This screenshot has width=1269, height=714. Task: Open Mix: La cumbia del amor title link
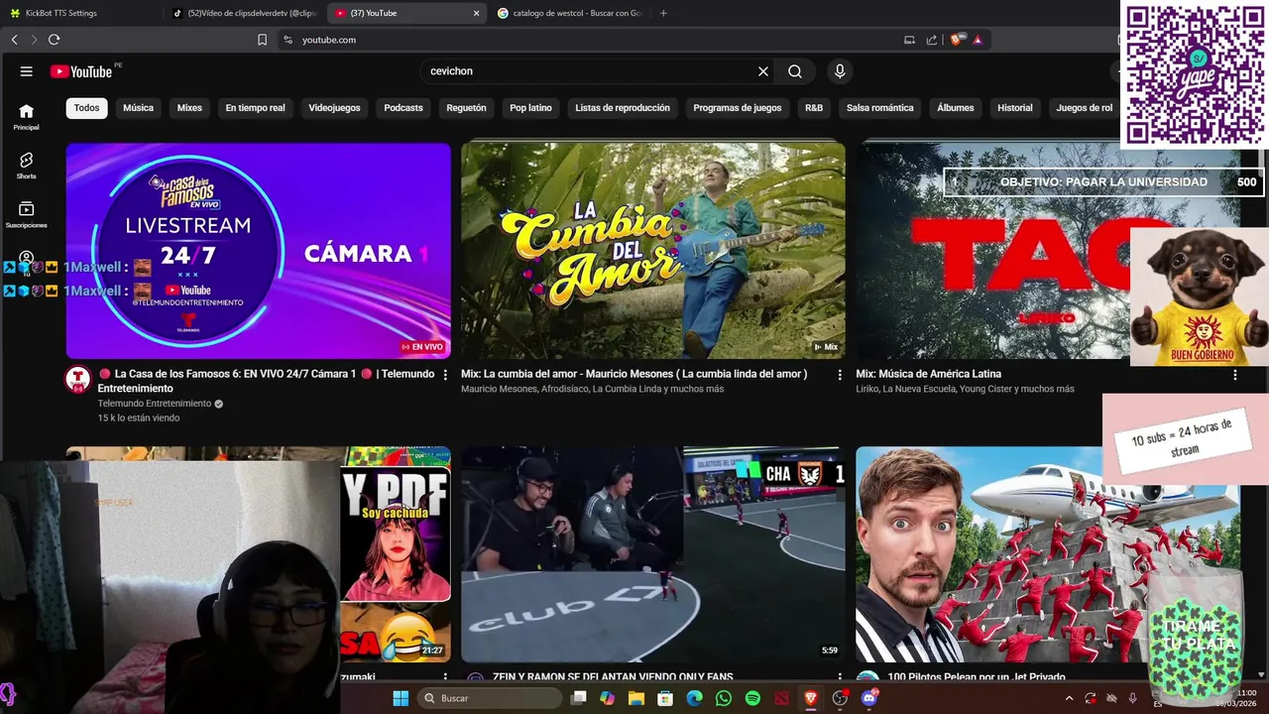(634, 374)
